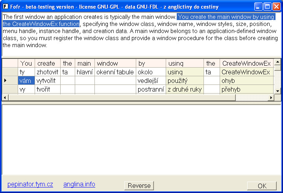Select the 'vy' translation cell
The height and width of the screenshot is (193, 283).
coord(26,89)
